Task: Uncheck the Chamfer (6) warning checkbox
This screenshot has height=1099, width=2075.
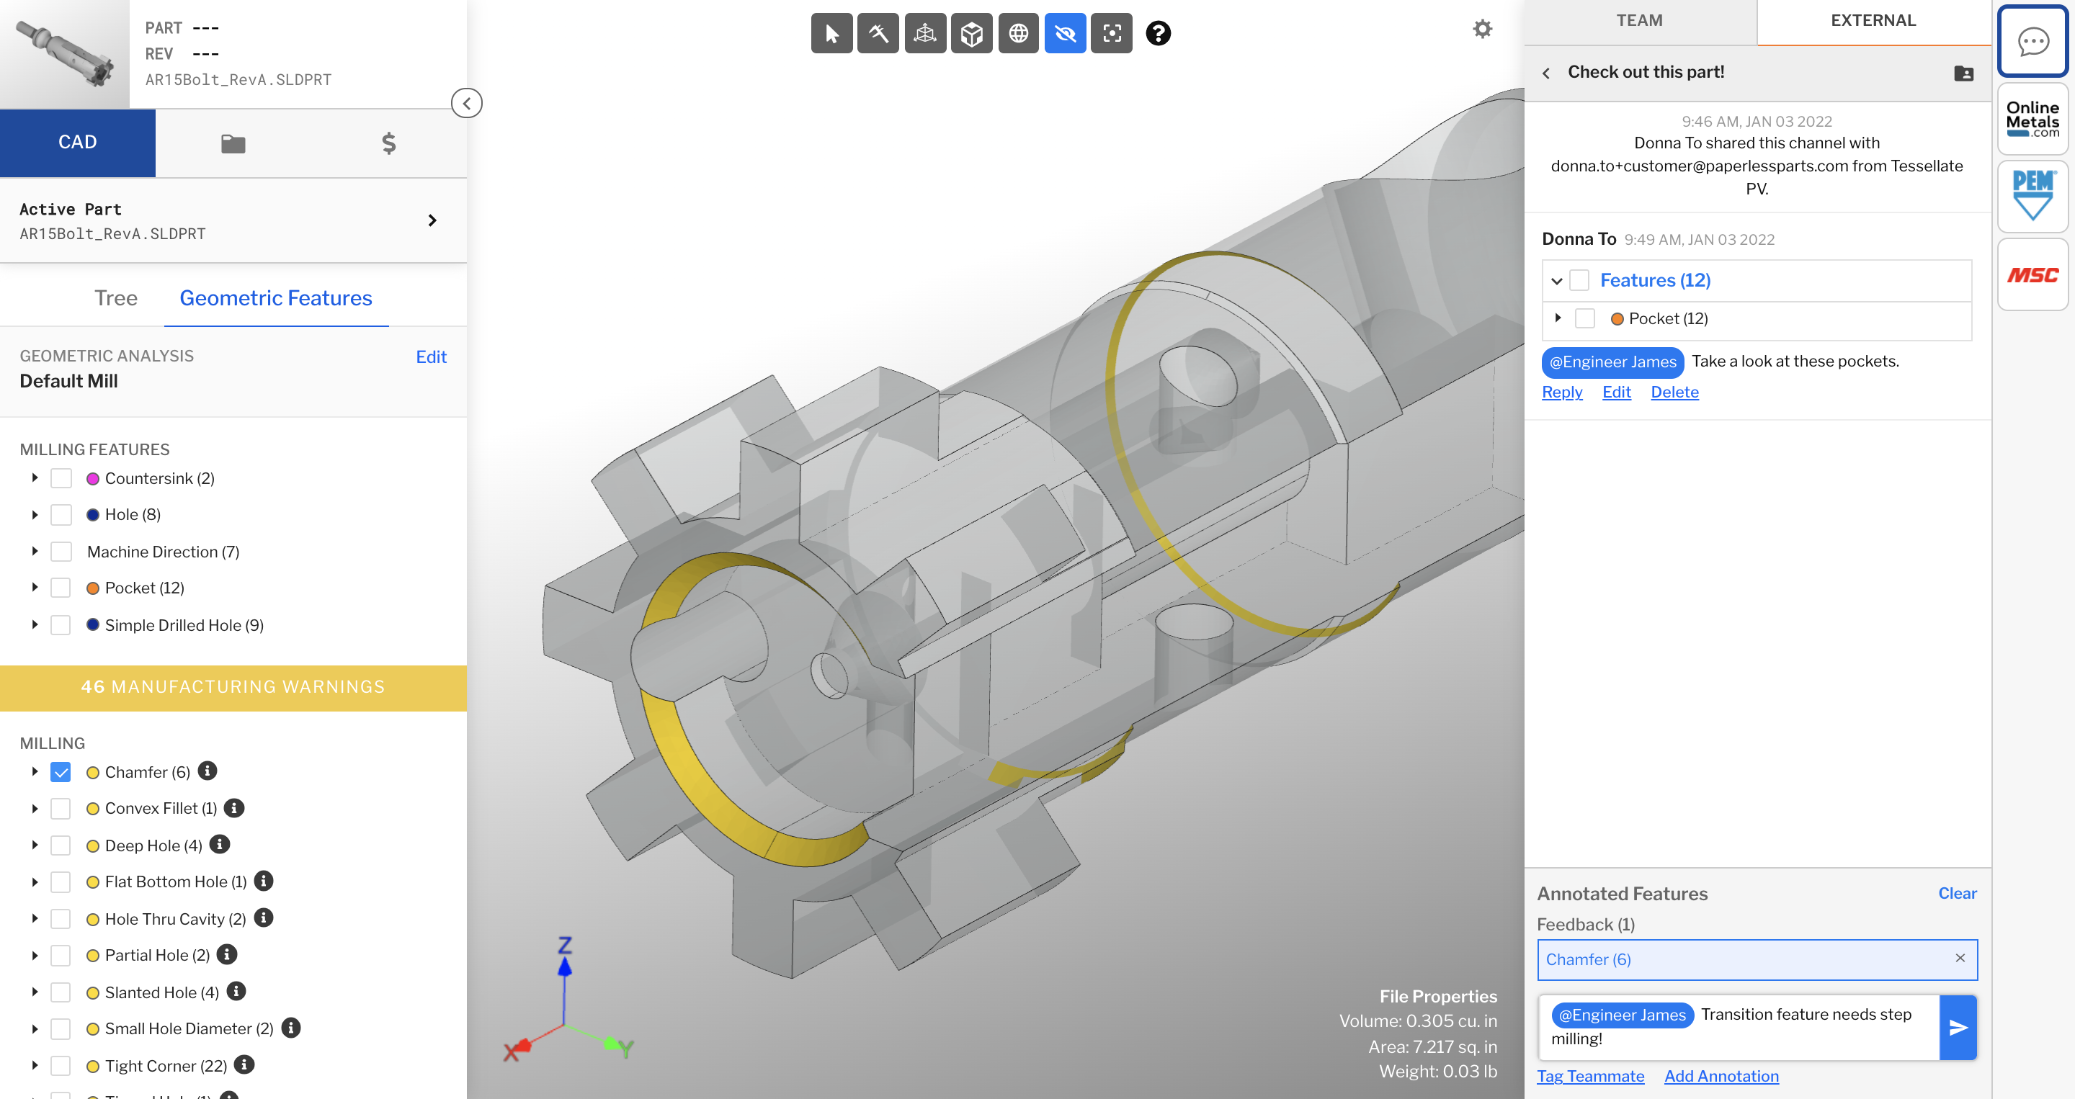Action: 61,772
